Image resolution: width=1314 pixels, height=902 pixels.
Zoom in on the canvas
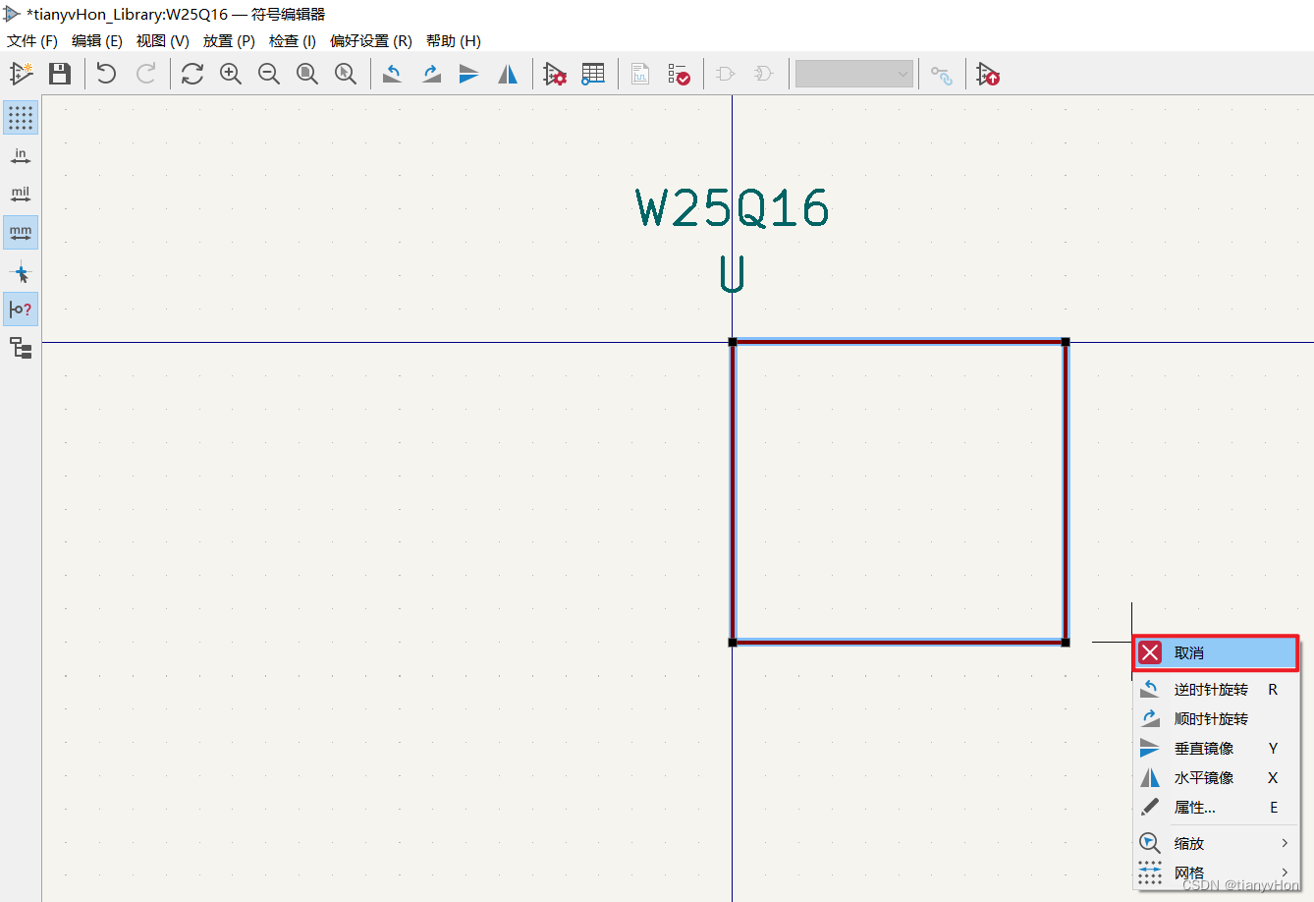(x=231, y=74)
